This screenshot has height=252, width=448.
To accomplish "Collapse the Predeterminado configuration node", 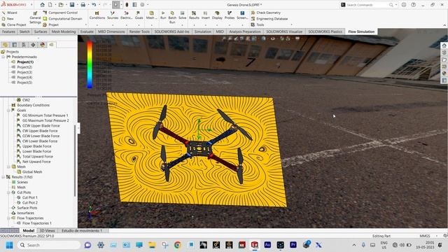I will click(x=3, y=57).
